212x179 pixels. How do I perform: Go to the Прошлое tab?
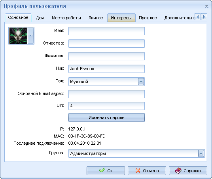[148, 18]
